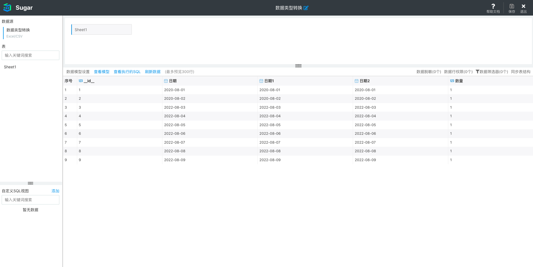Open the data filter 数据筛选器 funnel

[x=477, y=72]
